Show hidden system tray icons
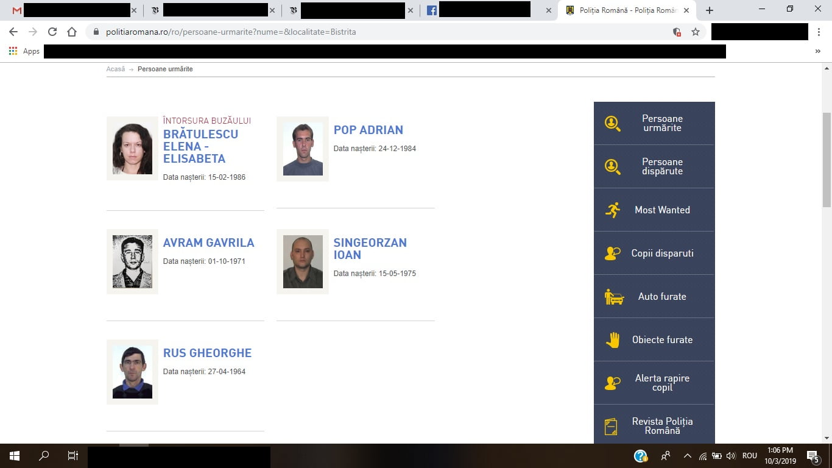 pyautogui.click(x=688, y=456)
